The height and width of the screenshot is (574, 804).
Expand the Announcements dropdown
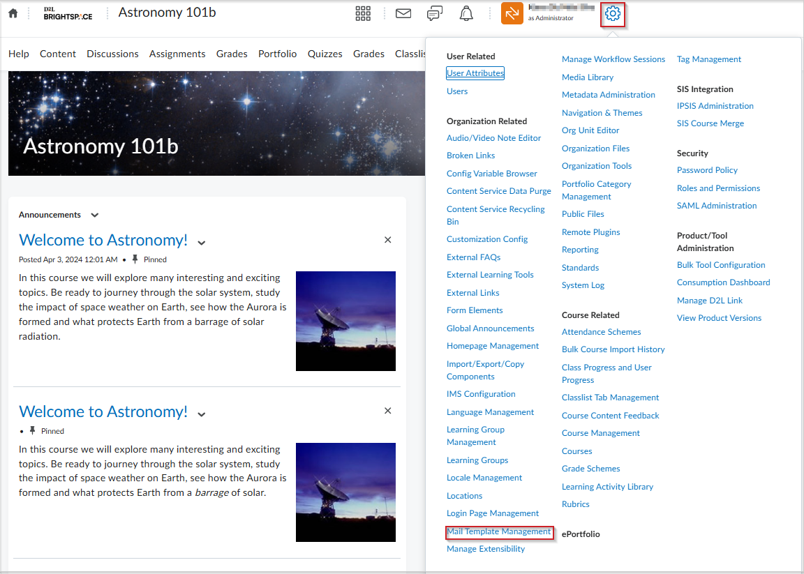(94, 215)
